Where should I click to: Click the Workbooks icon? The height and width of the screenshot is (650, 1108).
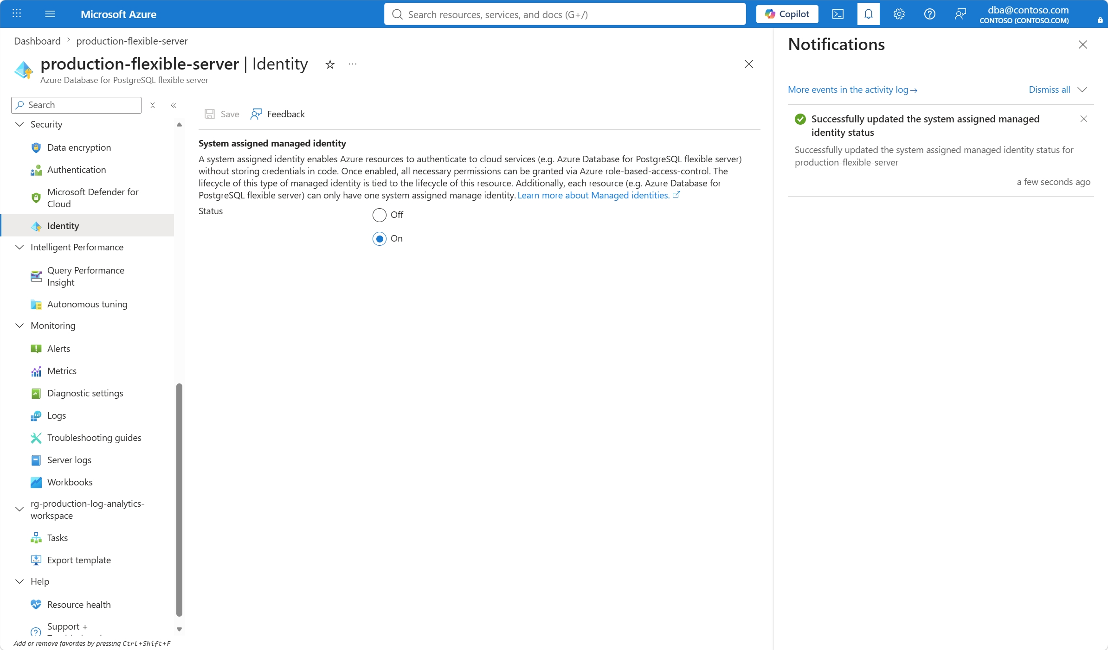click(x=36, y=483)
